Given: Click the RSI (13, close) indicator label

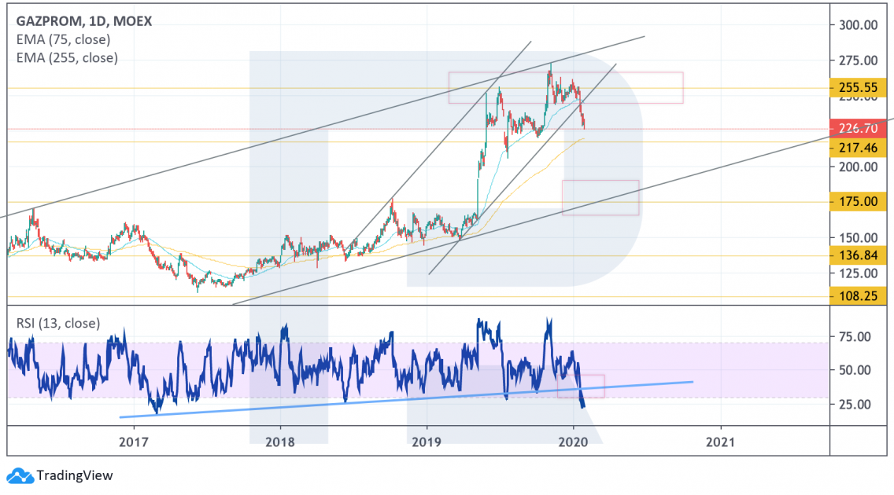Looking at the screenshot, I should (58, 323).
